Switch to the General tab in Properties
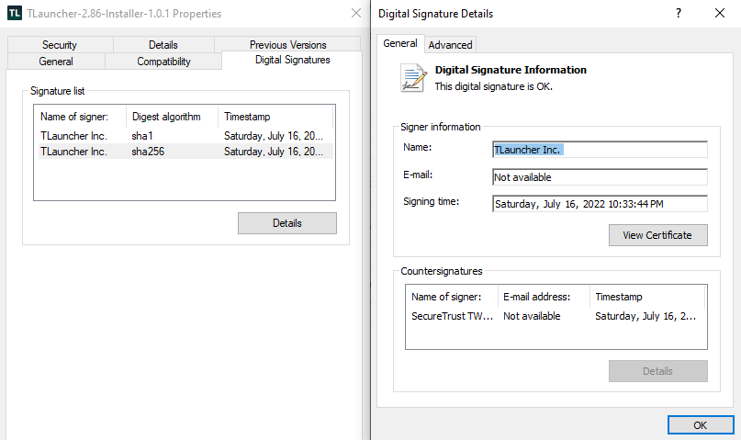 click(56, 61)
